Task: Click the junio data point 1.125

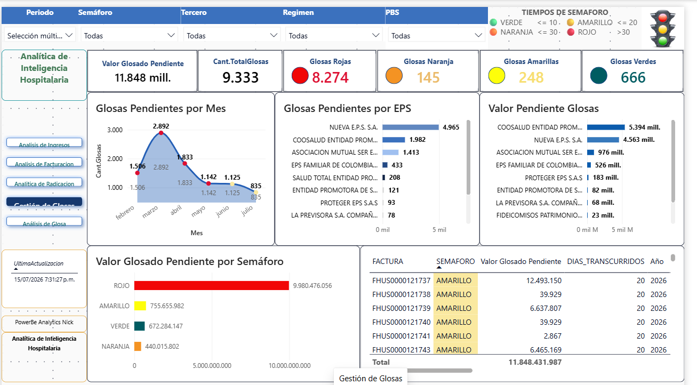Action: (x=232, y=184)
